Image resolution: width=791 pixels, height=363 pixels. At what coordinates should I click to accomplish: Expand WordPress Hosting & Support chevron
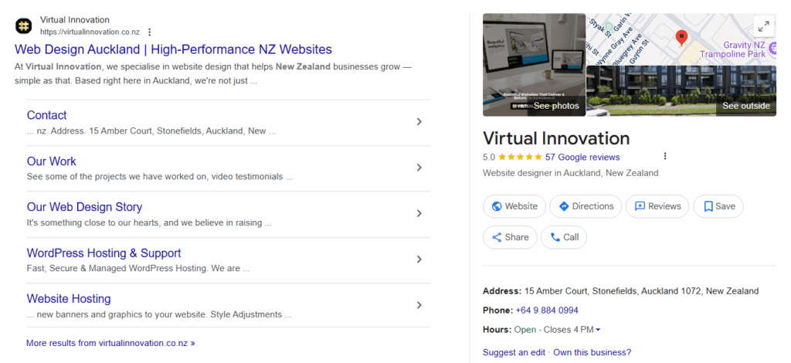419,260
